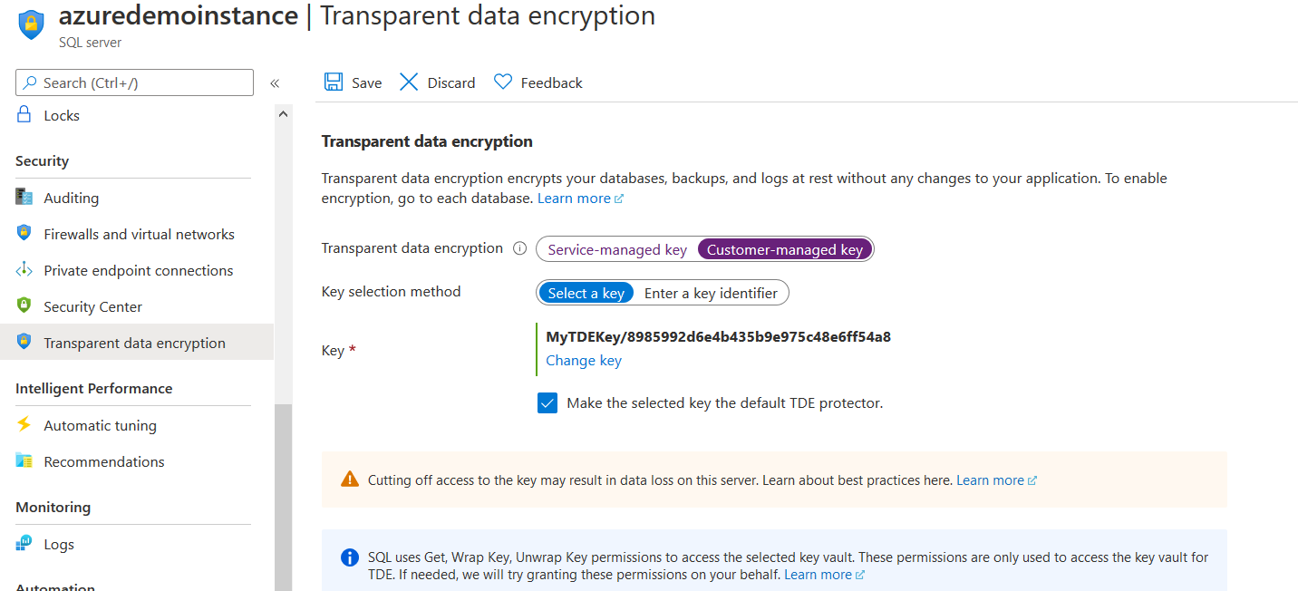Uncheck Make the selected key default TDE protector
Screen dimensions: 1298x591
pos(547,403)
